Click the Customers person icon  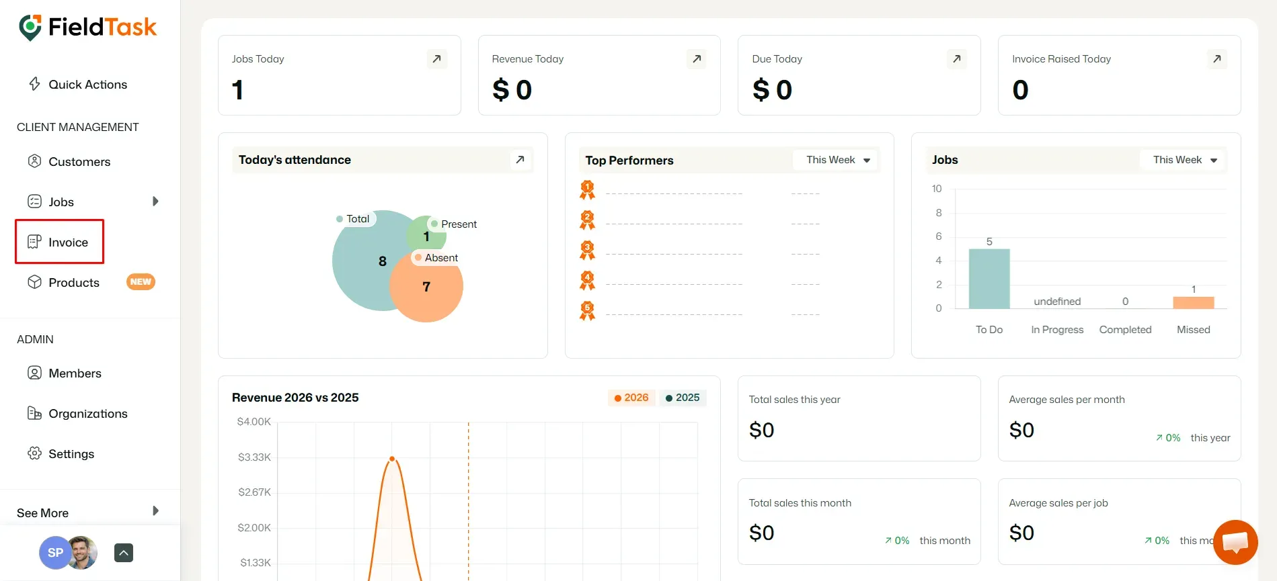[34, 161]
